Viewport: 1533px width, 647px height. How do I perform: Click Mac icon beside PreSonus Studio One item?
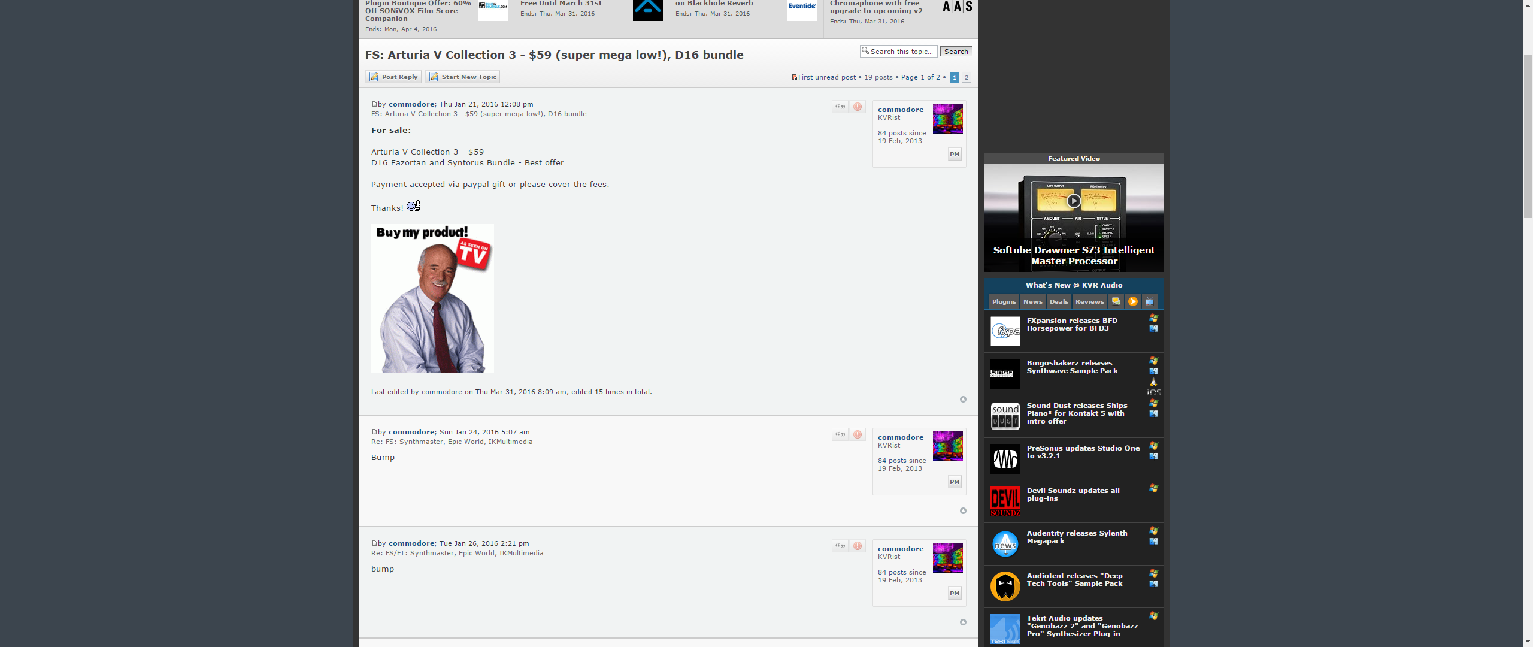point(1153,456)
